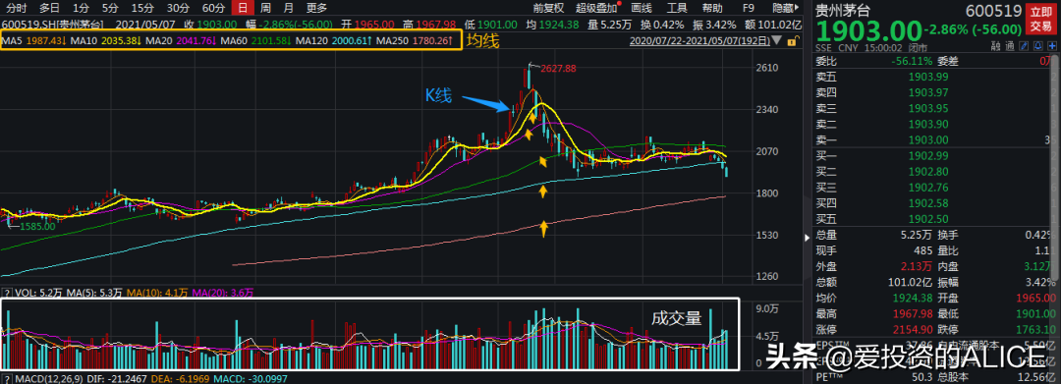Screen dimensions: 1061x384
Task: Click the 卖四 1903.97 ask row
Action: pos(933,93)
